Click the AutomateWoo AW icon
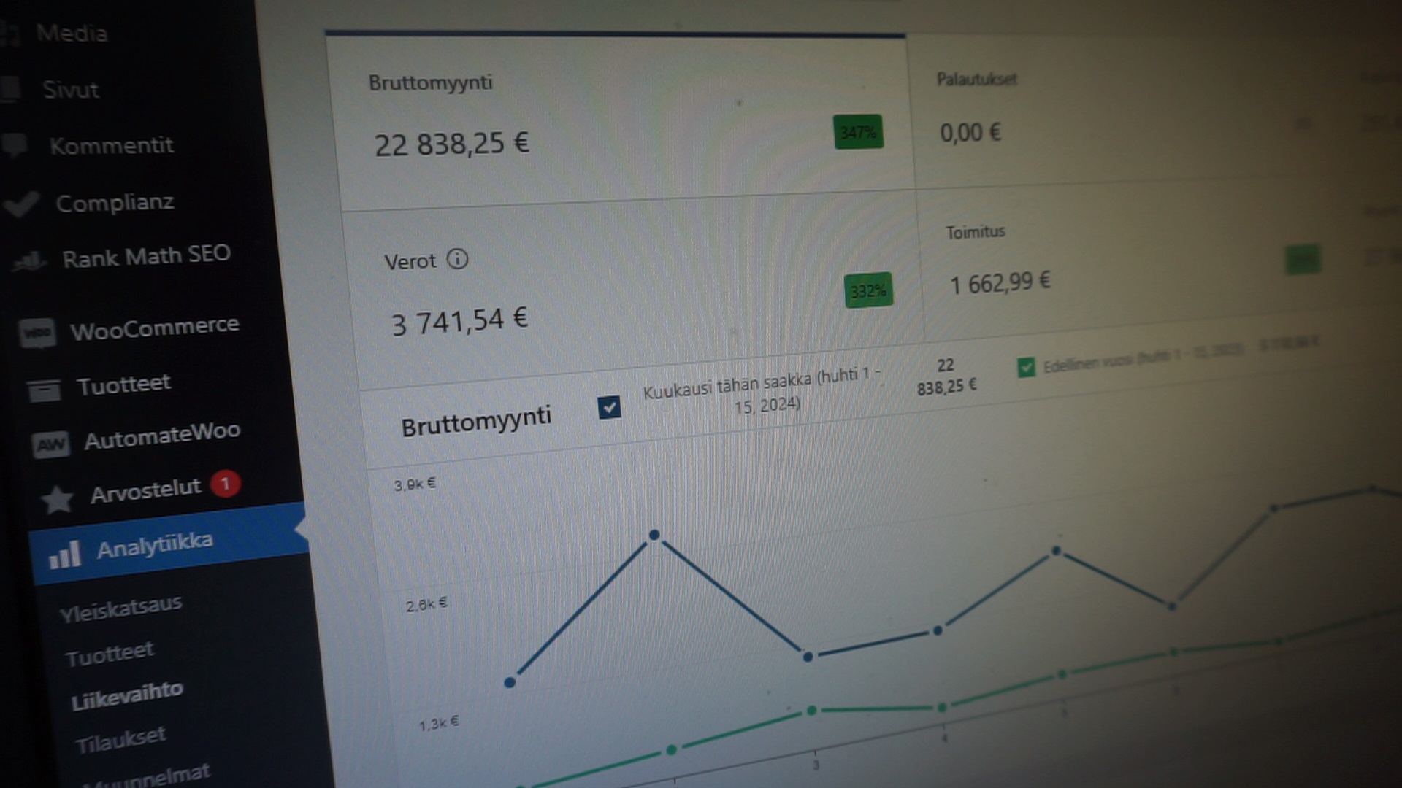 tap(51, 444)
